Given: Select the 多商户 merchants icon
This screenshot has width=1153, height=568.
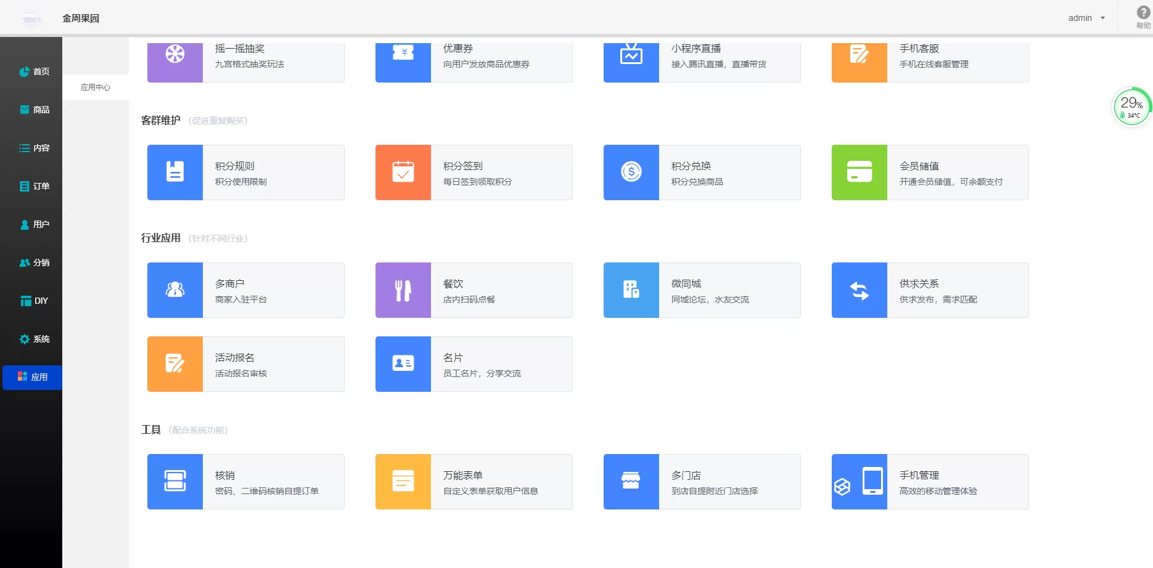Looking at the screenshot, I should pos(175,290).
